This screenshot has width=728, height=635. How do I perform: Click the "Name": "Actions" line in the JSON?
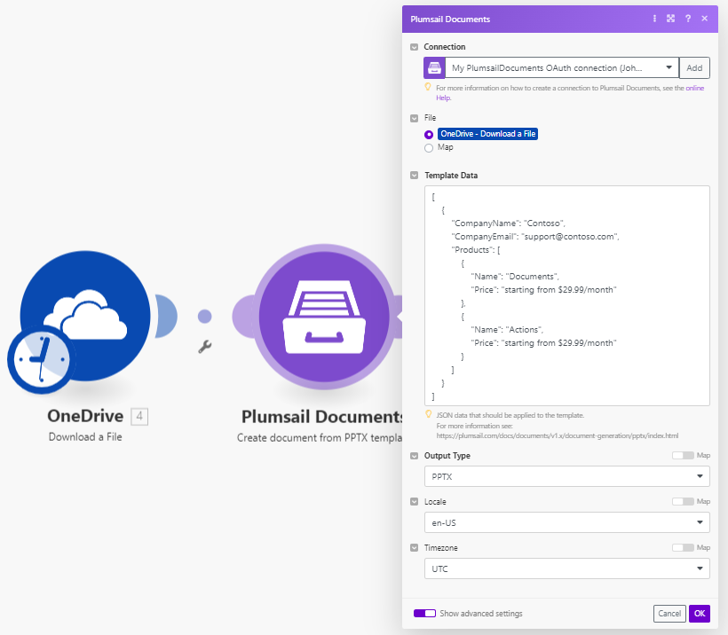(x=507, y=330)
